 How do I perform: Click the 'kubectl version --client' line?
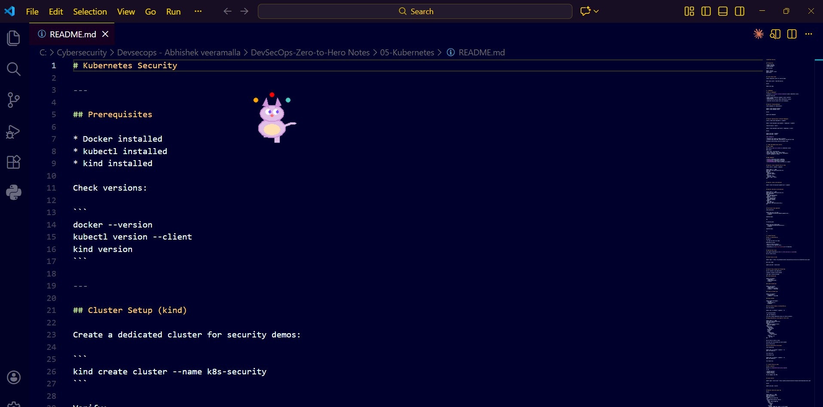click(x=132, y=237)
